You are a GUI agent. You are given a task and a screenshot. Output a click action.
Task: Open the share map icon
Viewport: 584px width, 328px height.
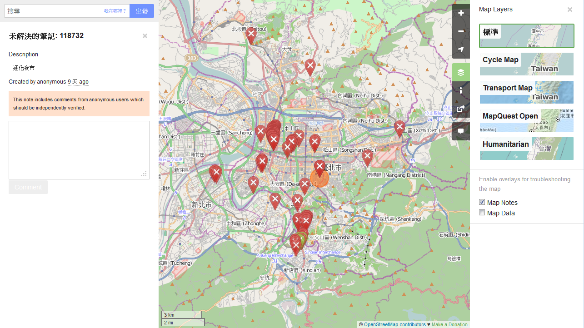pos(461,109)
